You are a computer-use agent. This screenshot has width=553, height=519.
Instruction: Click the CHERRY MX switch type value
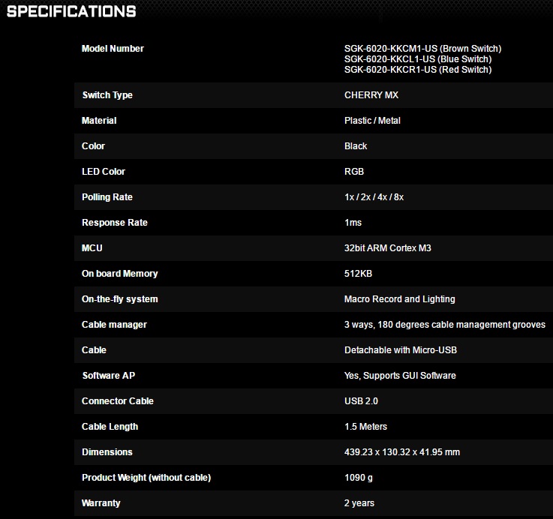(371, 95)
